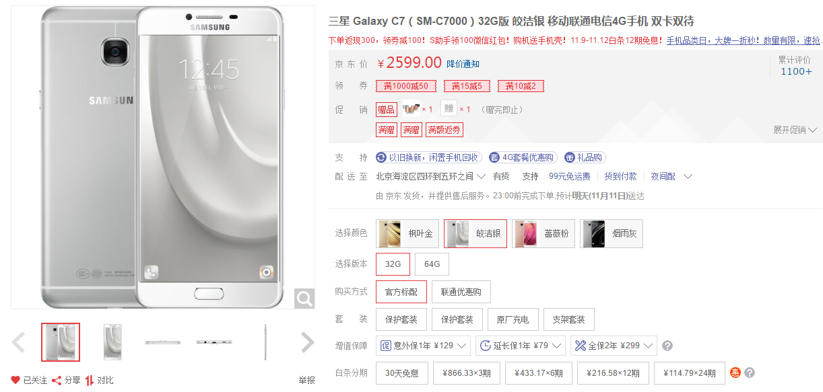Select the 30天免息 installment option
The image size is (823, 392).
(x=401, y=373)
